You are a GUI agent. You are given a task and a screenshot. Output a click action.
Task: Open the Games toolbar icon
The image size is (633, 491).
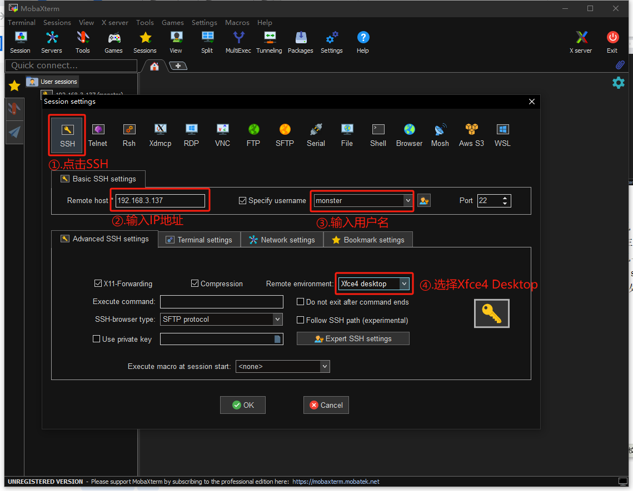(113, 42)
